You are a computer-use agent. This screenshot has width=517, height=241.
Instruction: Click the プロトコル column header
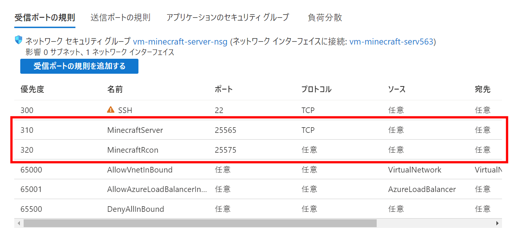317,89
